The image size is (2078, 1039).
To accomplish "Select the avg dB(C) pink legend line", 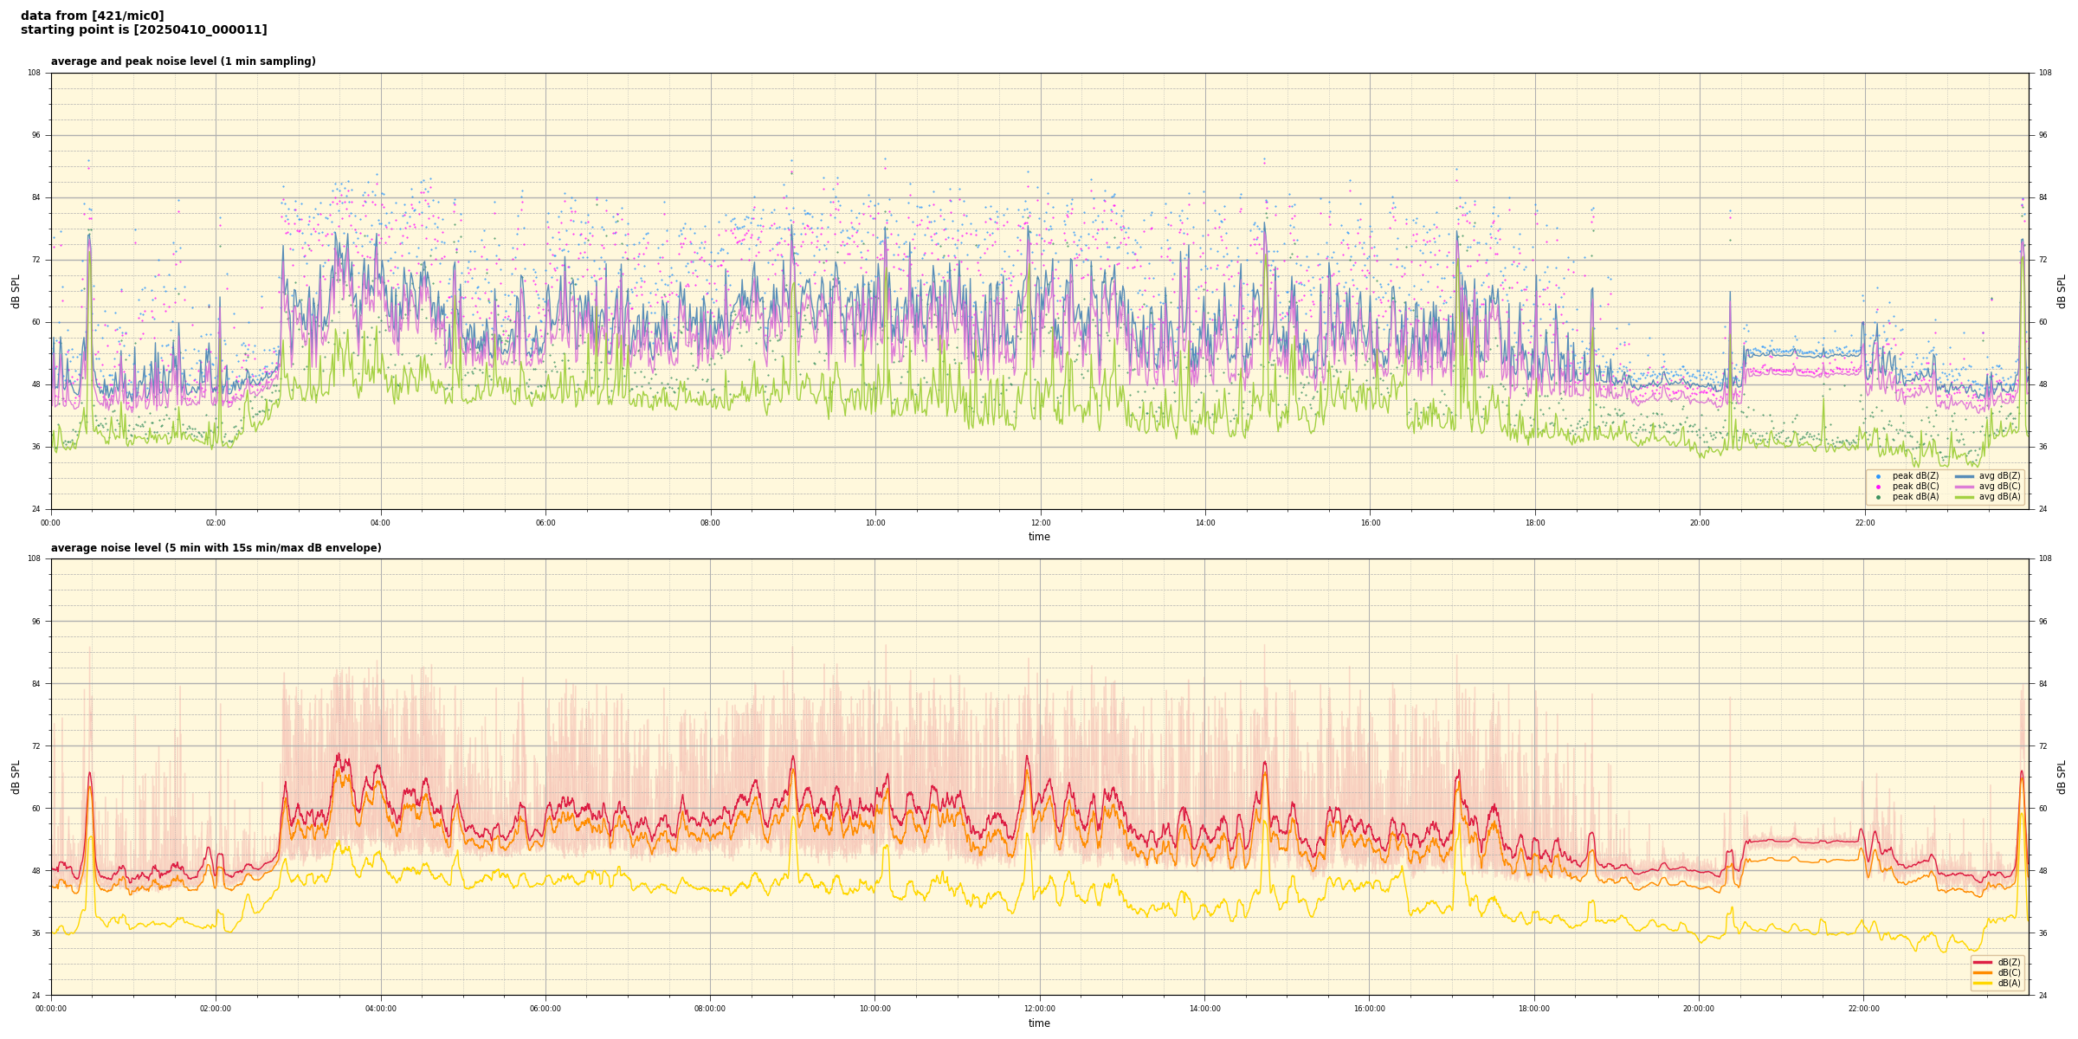I will (1964, 487).
